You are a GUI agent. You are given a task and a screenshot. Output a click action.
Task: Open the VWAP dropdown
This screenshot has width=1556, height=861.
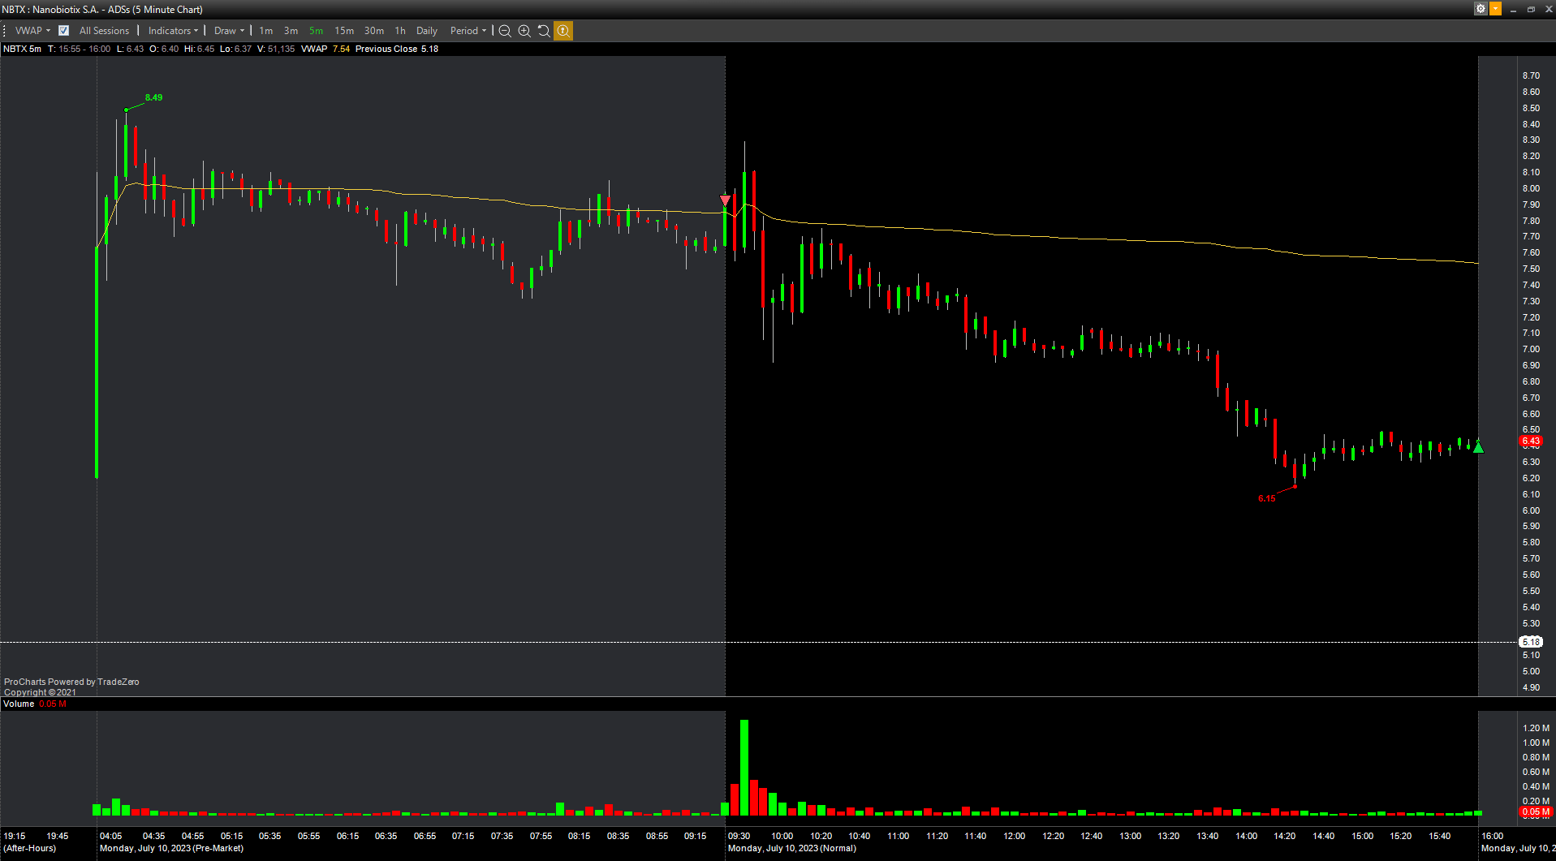pyautogui.click(x=32, y=31)
